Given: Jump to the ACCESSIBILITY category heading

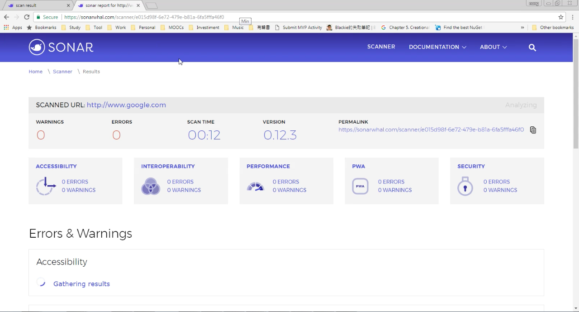Looking at the screenshot, I should click(x=56, y=166).
